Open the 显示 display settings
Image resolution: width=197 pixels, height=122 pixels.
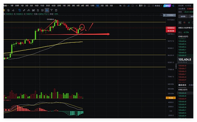click(x=141, y=6)
